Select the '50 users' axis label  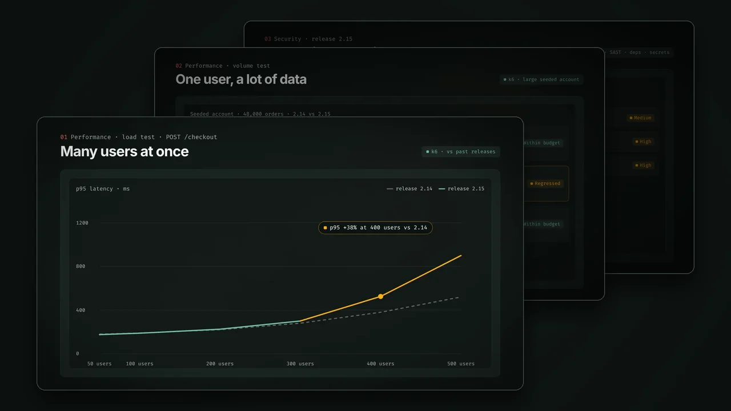[99, 364]
